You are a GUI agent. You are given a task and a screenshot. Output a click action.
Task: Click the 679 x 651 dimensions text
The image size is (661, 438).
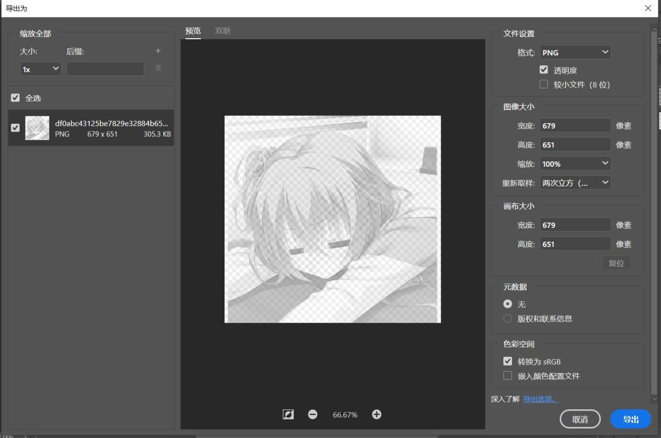pyautogui.click(x=102, y=134)
